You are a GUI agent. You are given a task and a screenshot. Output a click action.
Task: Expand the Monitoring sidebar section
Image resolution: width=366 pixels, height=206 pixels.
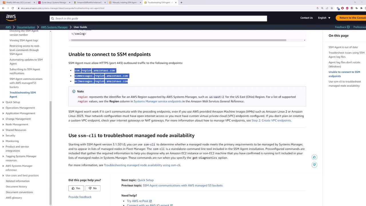[x=3, y=141]
